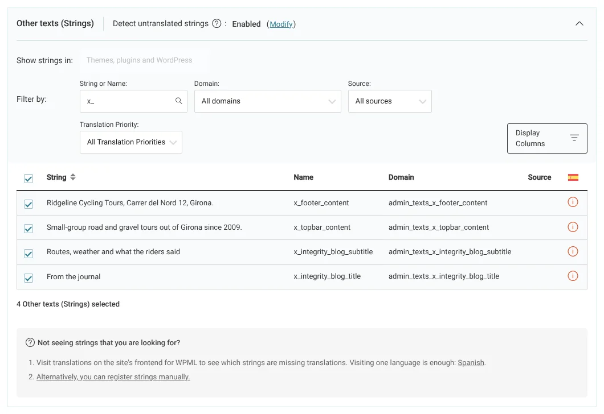The height and width of the screenshot is (414, 604).
Task: Select text 'Ridgeline Cycling Tours, Carrer del Nord 12, Girona.'
Action: [130, 202]
